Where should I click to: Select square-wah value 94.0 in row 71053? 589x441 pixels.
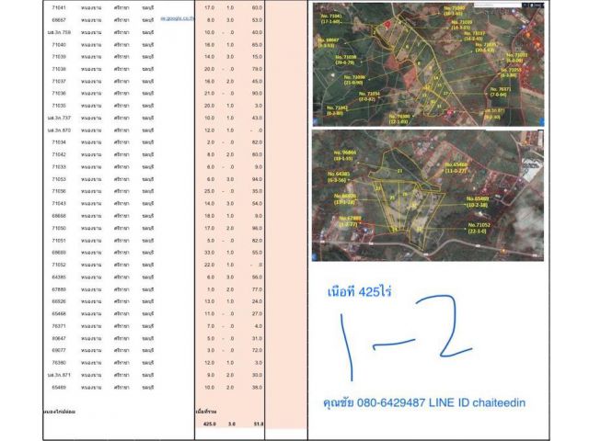tap(258, 179)
